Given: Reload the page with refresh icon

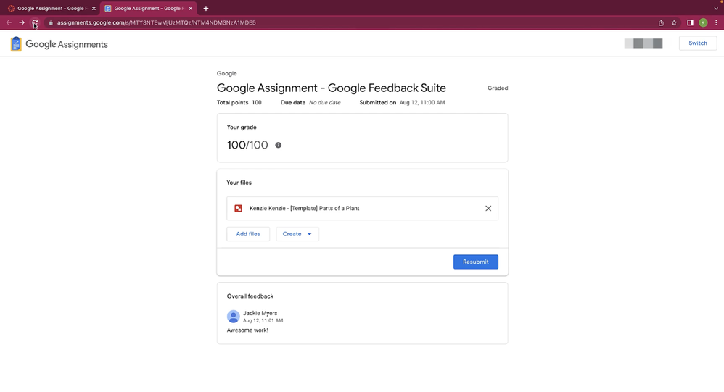Looking at the screenshot, I should point(35,22).
